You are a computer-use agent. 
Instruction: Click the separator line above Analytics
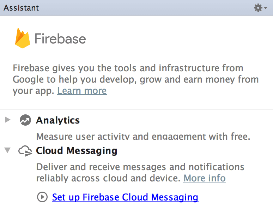136,109
